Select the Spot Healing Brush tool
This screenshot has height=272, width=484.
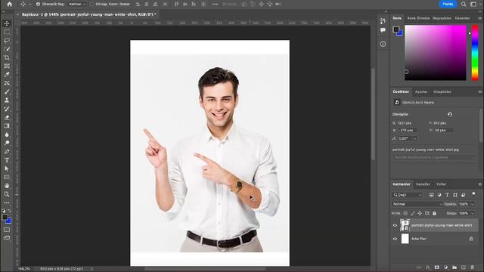pyautogui.click(x=7, y=83)
